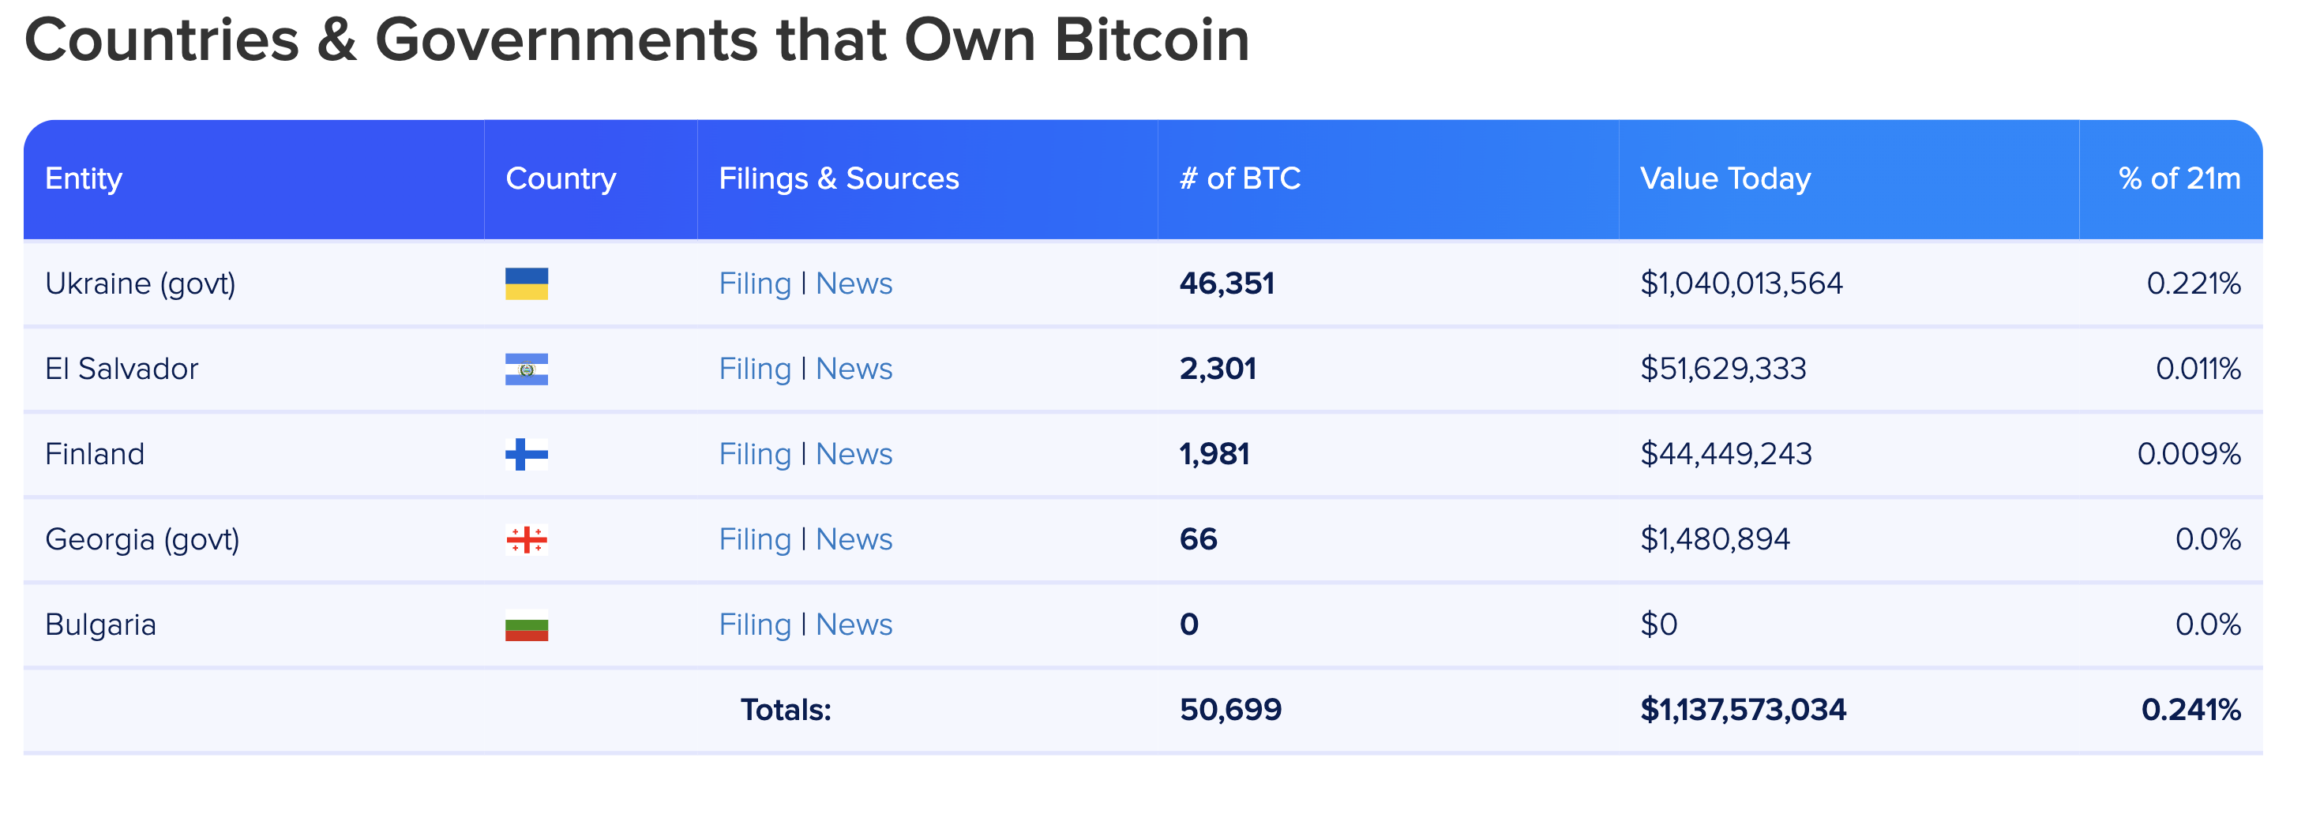Open the Filing link for El Salvador

point(755,368)
